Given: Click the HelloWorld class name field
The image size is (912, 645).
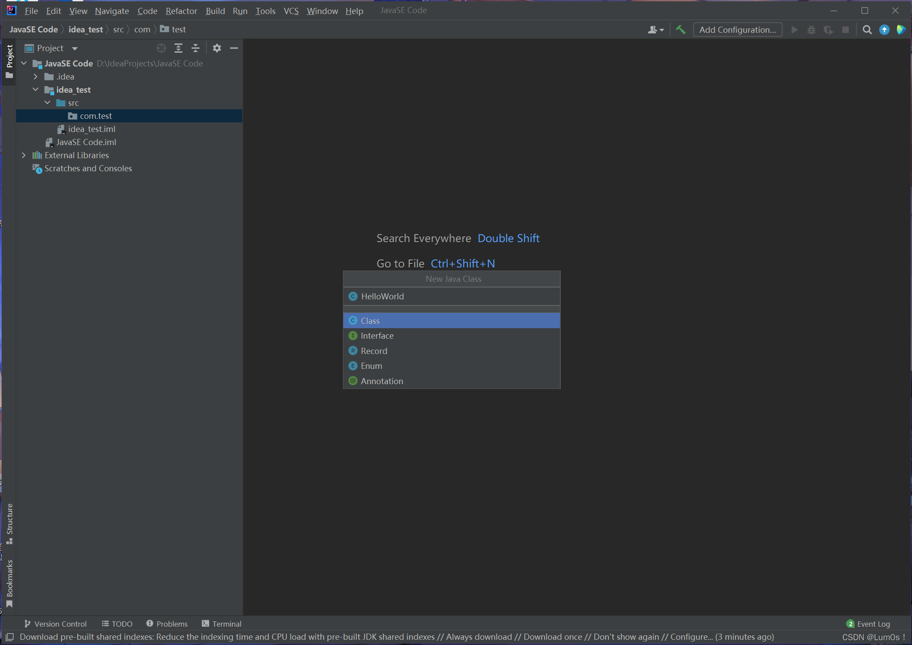Looking at the screenshot, I should click(x=451, y=296).
